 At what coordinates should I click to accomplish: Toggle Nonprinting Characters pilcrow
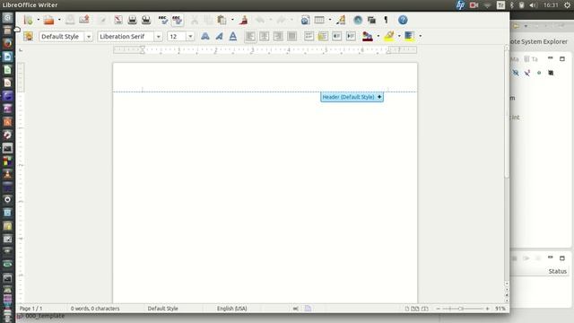386,20
